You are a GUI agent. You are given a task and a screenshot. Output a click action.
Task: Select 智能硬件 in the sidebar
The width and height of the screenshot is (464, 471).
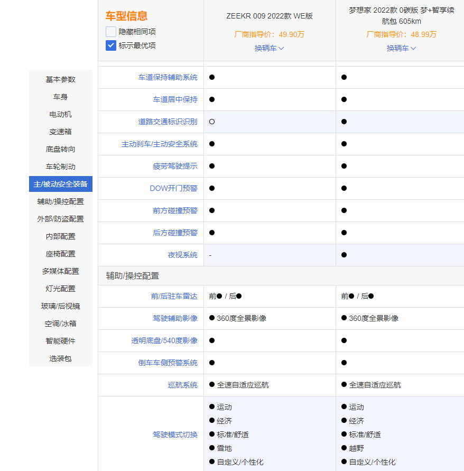coord(61,341)
